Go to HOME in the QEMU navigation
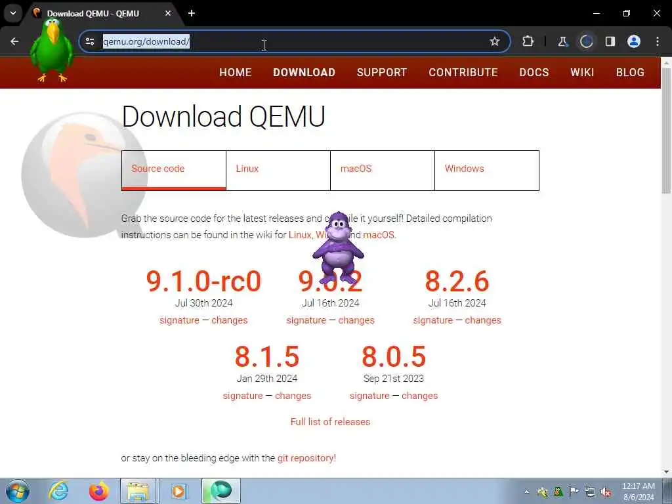The width and height of the screenshot is (672, 504). click(236, 72)
